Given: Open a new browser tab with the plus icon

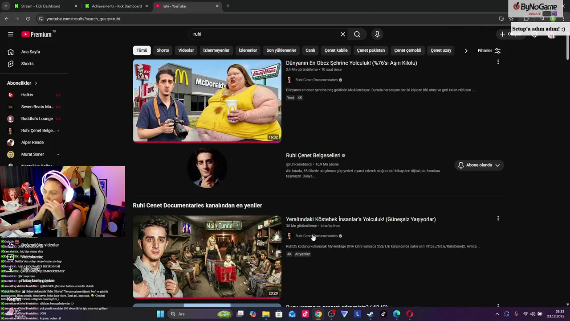Looking at the screenshot, I should coord(228,6).
